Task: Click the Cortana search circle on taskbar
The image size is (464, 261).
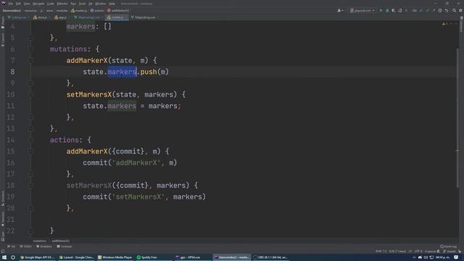Action: pos(13,257)
